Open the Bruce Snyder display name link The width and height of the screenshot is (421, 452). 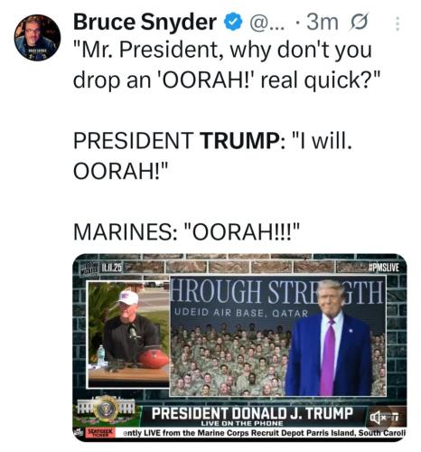click(x=145, y=22)
